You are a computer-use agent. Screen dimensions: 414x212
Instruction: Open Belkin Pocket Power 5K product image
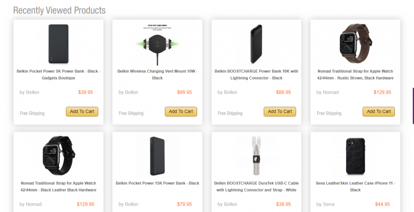58,44
